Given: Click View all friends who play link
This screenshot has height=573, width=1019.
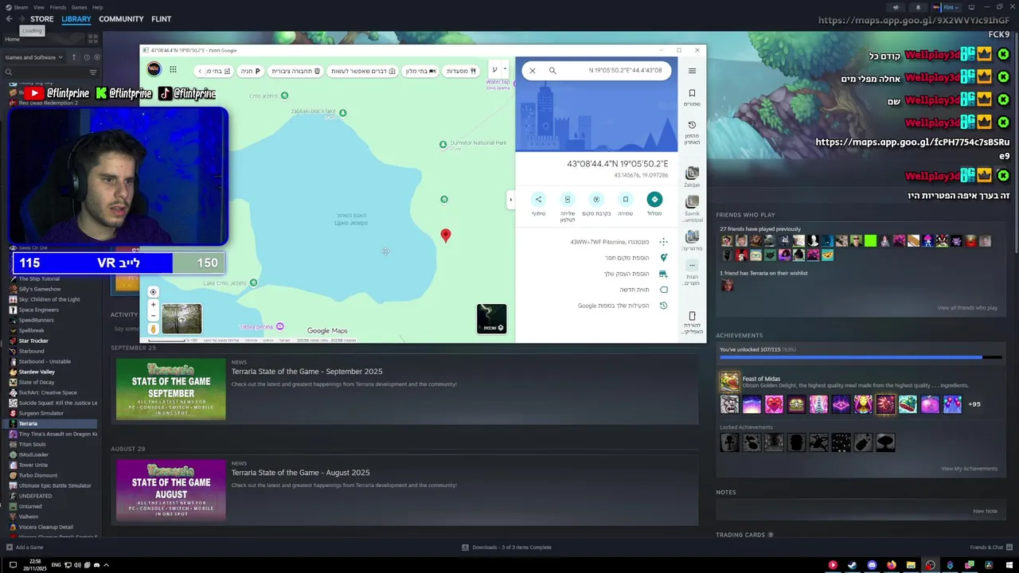Looking at the screenshot, I should point(967,308).
